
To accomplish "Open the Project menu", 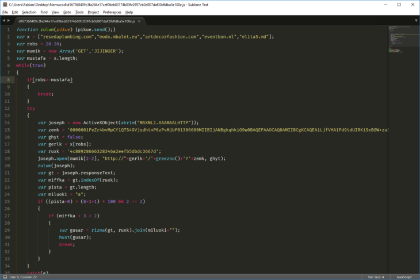I will click(x=93, y=12).
